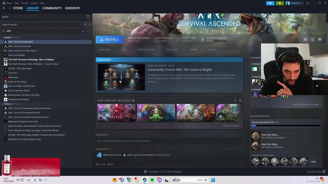This screenshot has width=328, height=184.
Task: Click the forward navigation arrow
Action: pyautogui.click(x=9, y=8)
